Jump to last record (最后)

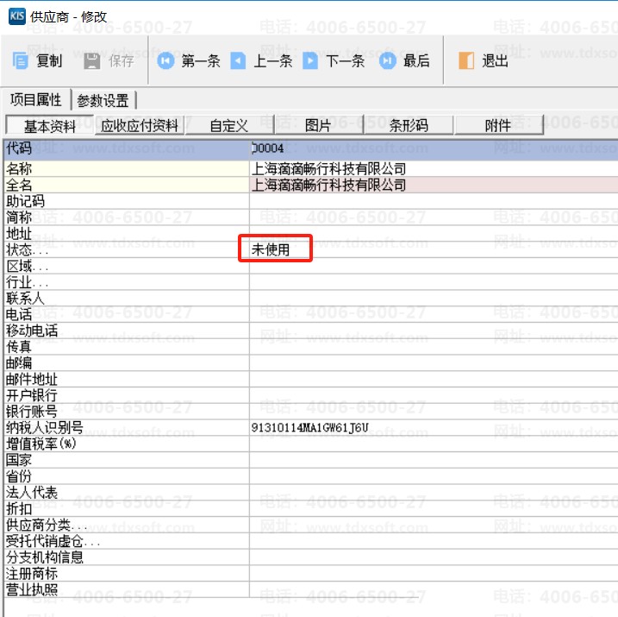tap(388, 61)
